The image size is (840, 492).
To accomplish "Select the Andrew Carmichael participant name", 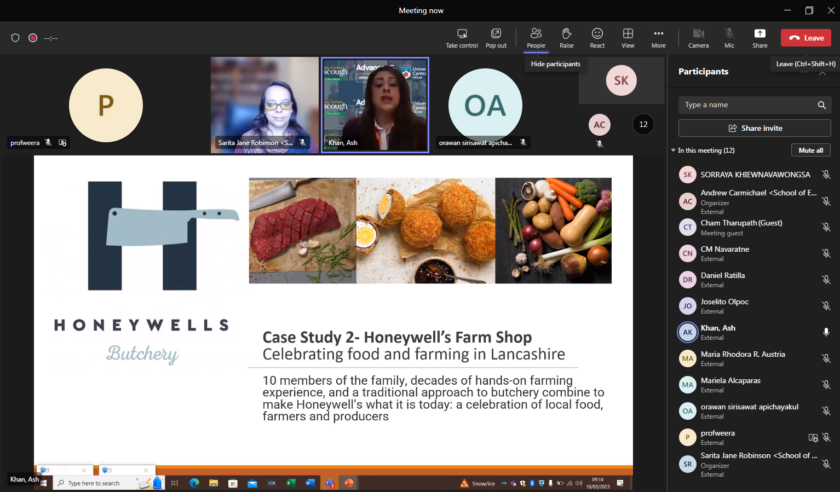I will pyautogui.click(x=758, y=193).
